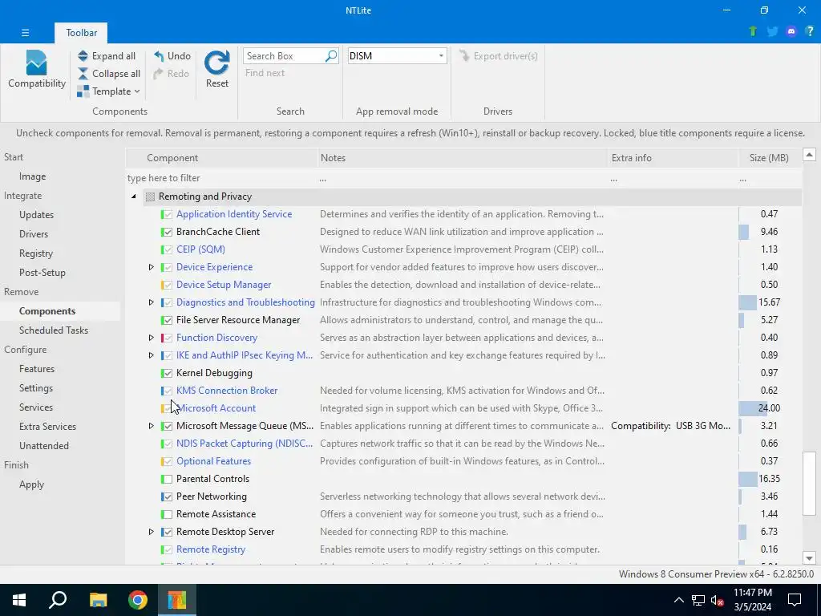Open the Template dropdown
Screen dimensions: 821x616
(x=109, y=91)
